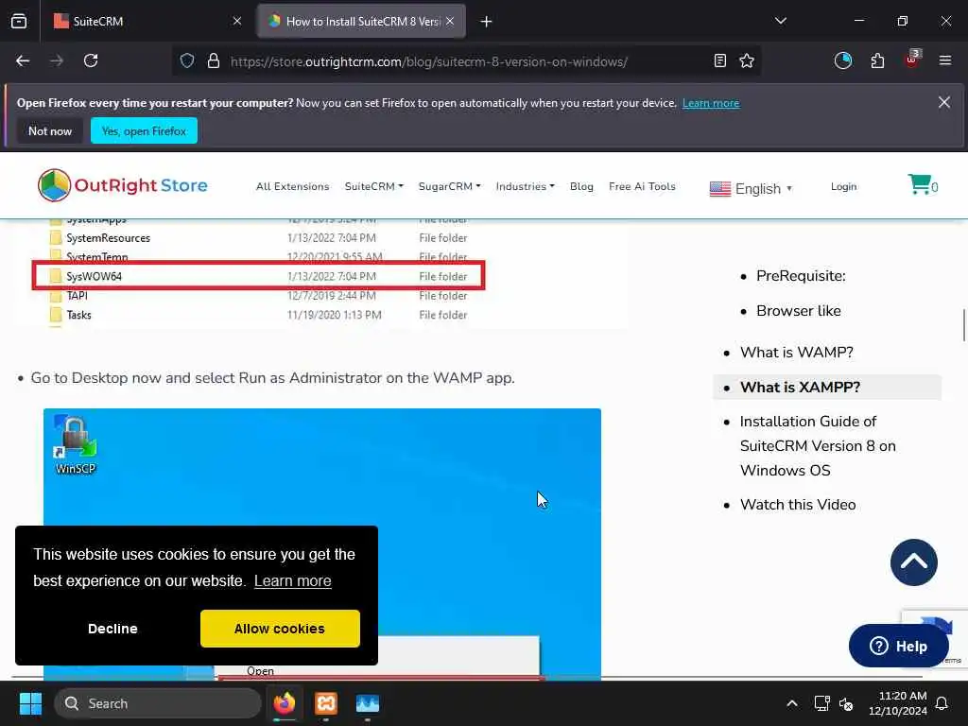Screen dimensions: 968x726
Task: Select the How to Install SuiteCRM 8 tab
Action: click(361, 21)
